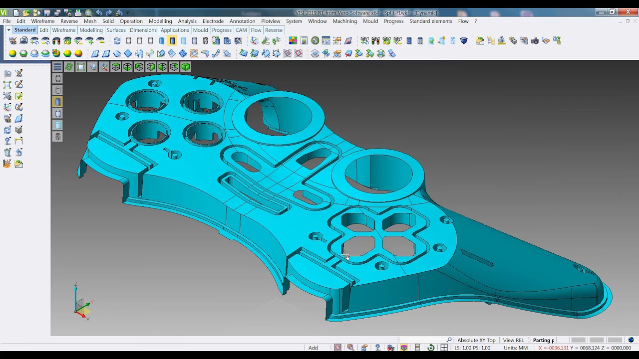Click the magnifier zoom window icon in viewport
The image size is (639, 359).
[x=92, y=67]
